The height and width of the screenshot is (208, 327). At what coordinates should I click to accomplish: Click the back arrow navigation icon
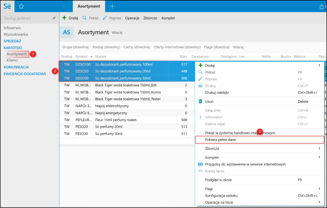click(66, 6)
